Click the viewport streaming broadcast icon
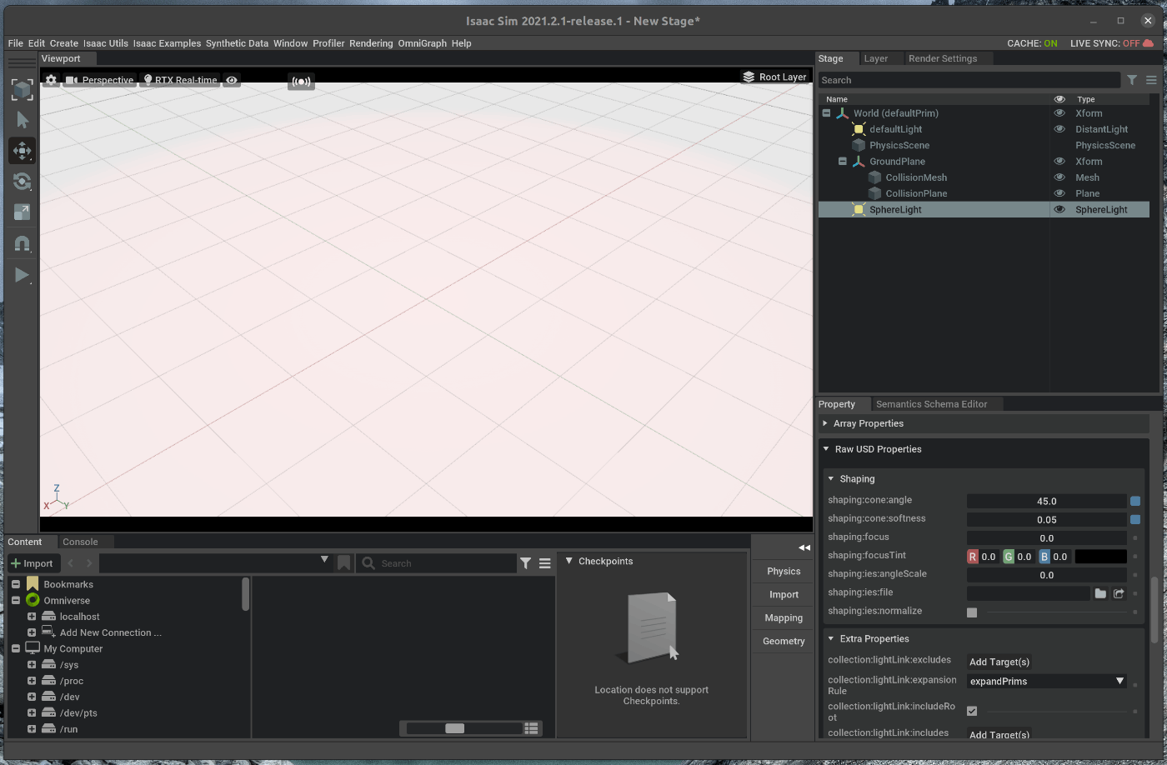 301,82
